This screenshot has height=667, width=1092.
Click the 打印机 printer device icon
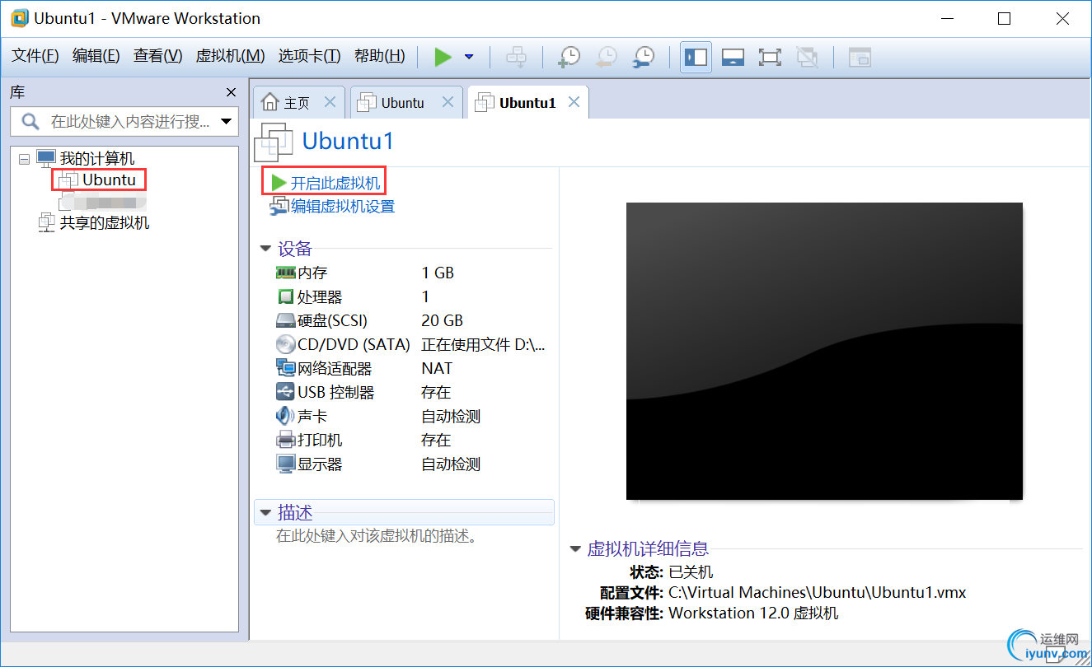pyautogui.click(x=285, y=440)
